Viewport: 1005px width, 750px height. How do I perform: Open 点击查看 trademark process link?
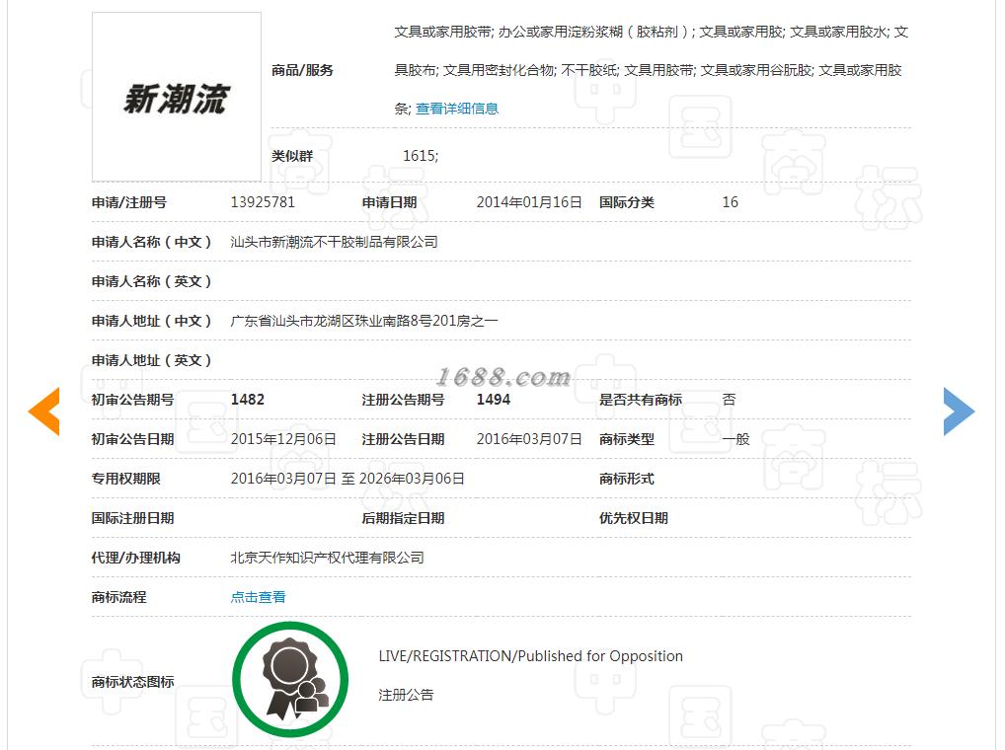coord(259,597)
